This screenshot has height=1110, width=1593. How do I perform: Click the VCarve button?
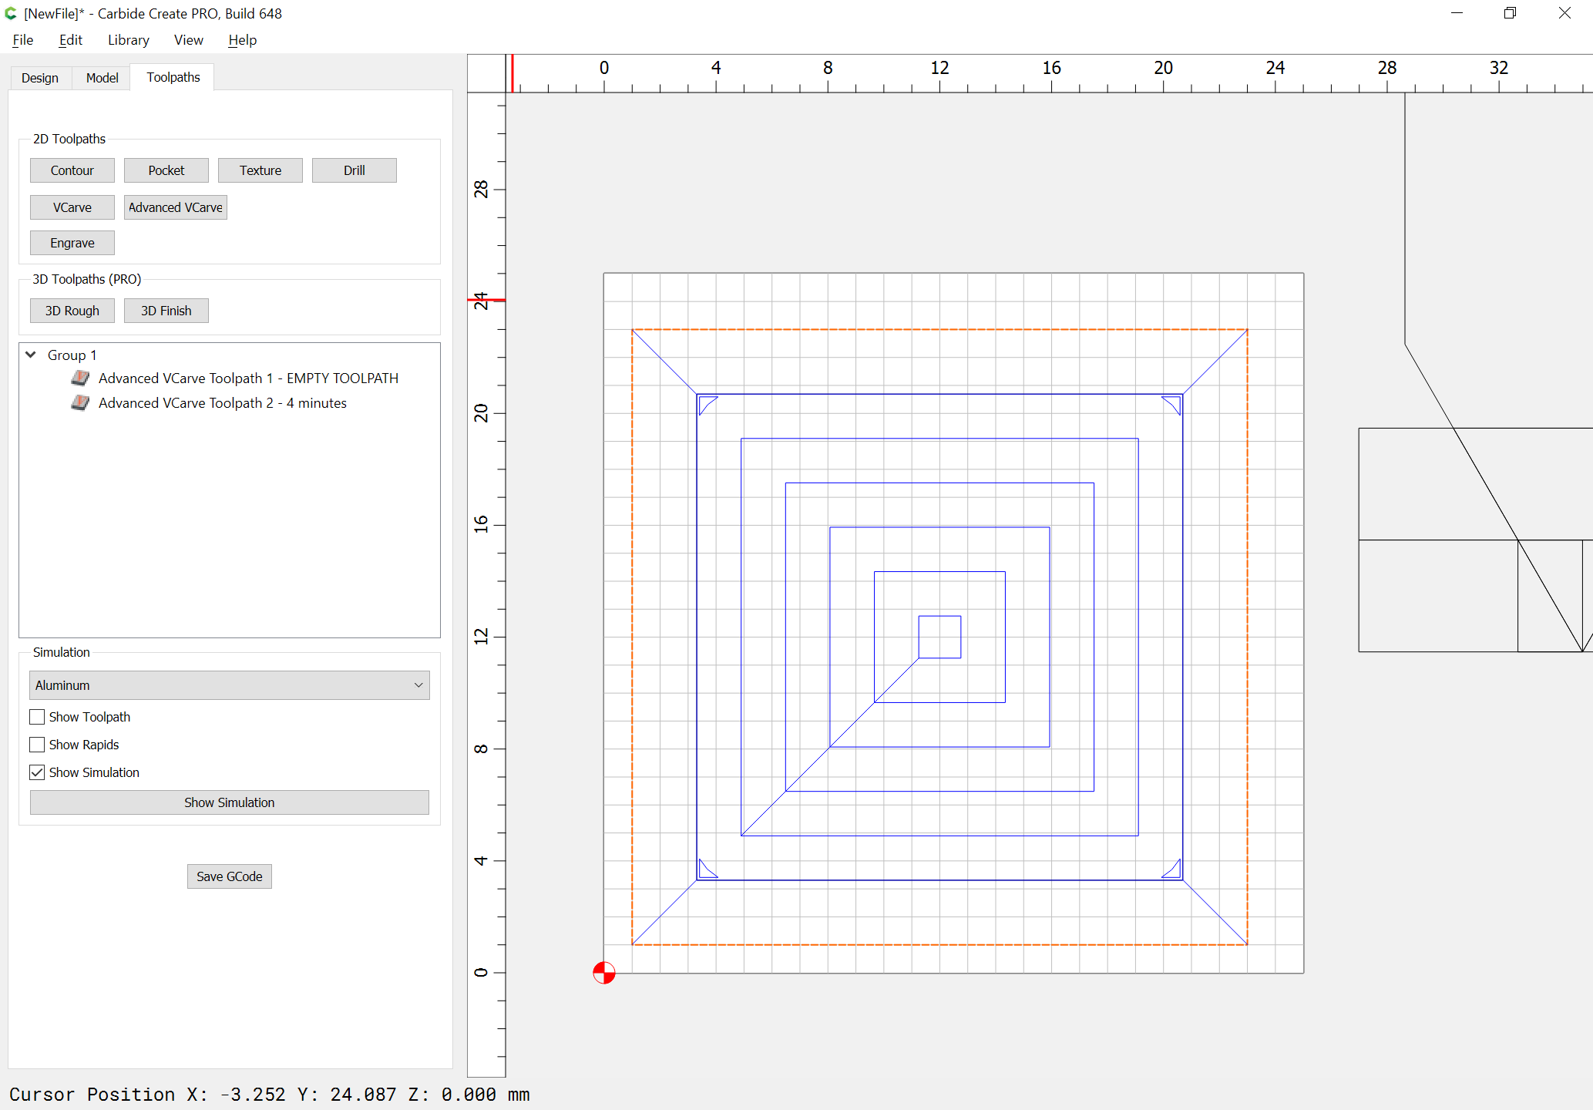(x=72, y=207)
